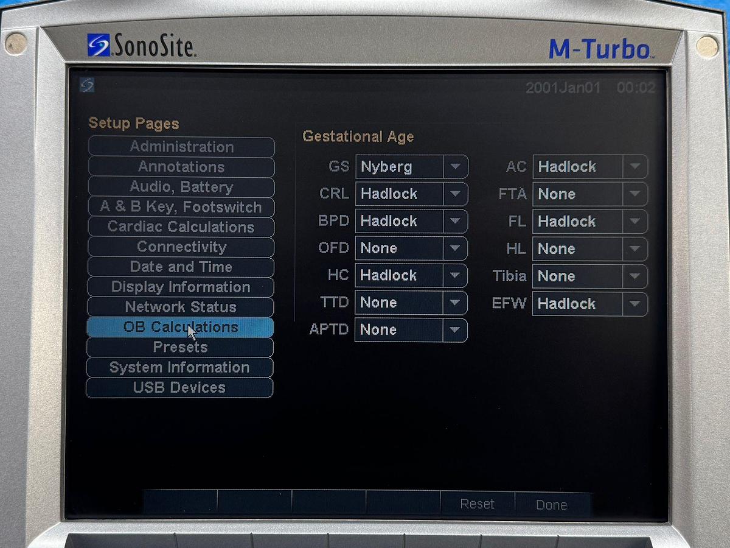The height and width of the screenshot is (548, 730).
Task: Expand the APTD dropdown
Action: tap(455, 330)
